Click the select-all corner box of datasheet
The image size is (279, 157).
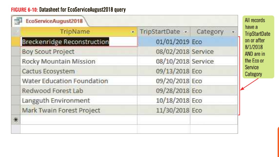[x=16, y=32]
